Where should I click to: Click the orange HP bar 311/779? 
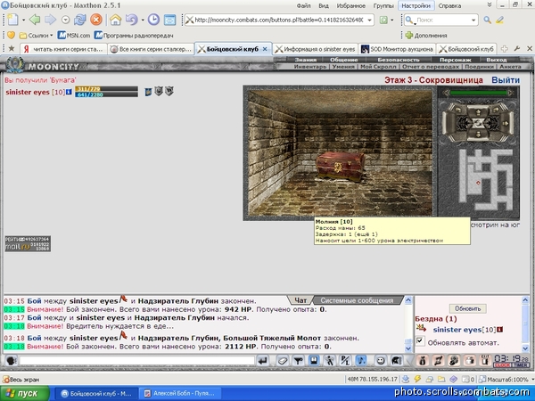106,88
